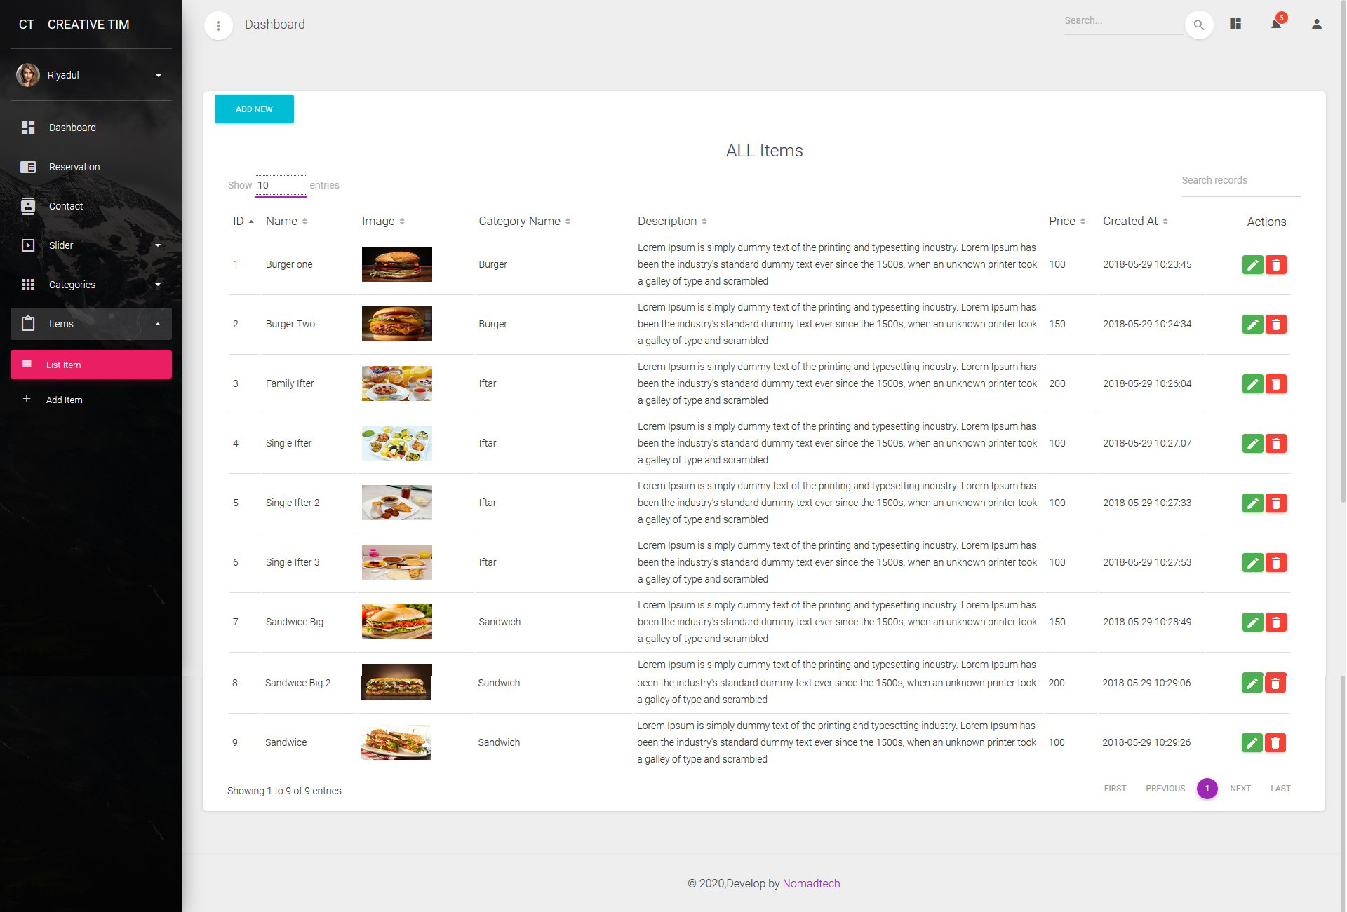Open the notifications bell icon
Screen dimensions: 1347x912
[1276, 25]
